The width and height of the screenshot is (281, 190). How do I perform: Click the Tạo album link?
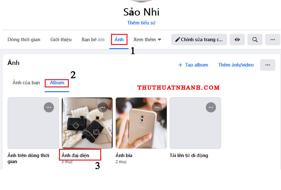[193, 65]
